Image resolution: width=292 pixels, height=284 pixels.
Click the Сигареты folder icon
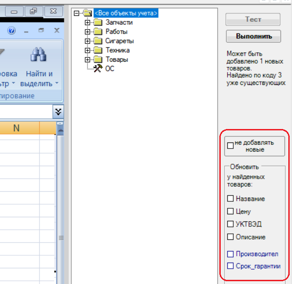pos(98,41)
